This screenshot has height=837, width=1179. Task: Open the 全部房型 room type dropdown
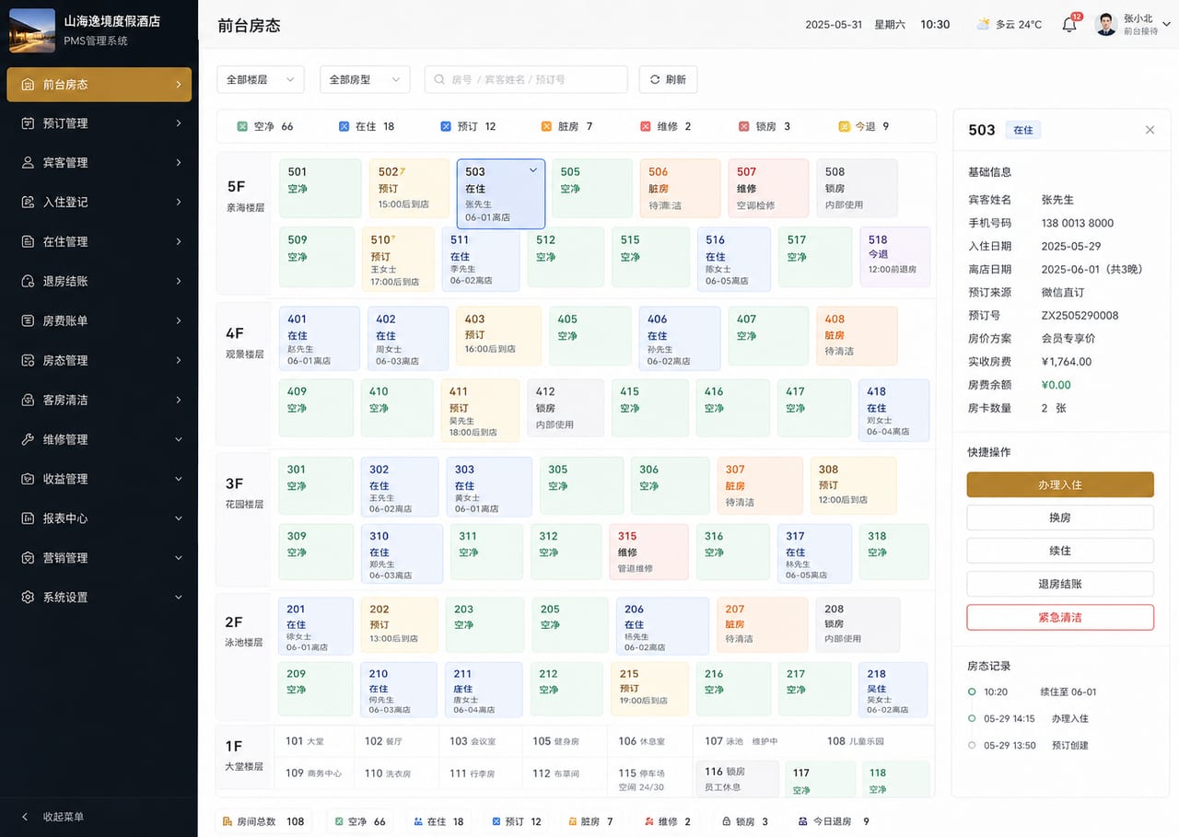(365, 80)
